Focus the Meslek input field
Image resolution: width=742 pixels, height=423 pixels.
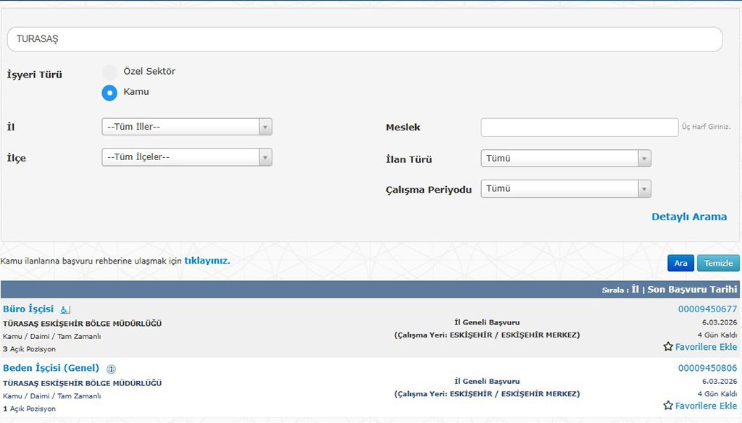(x=579, y=127)
